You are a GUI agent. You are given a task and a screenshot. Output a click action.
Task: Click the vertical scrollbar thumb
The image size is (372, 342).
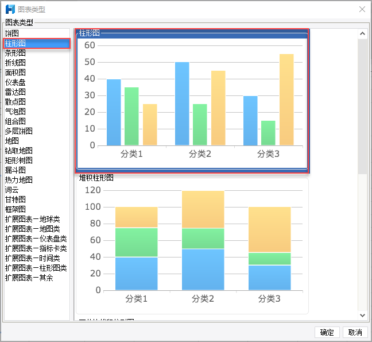pyautogui.click(x=362, y=106)
